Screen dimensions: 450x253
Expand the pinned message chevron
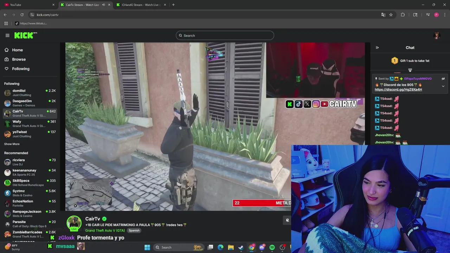point(443,86)
